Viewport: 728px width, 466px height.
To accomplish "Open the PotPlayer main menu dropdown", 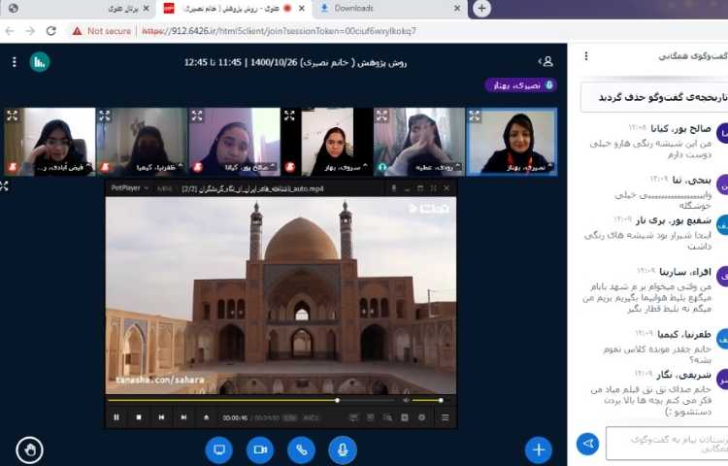I will (x=130, y=188).
